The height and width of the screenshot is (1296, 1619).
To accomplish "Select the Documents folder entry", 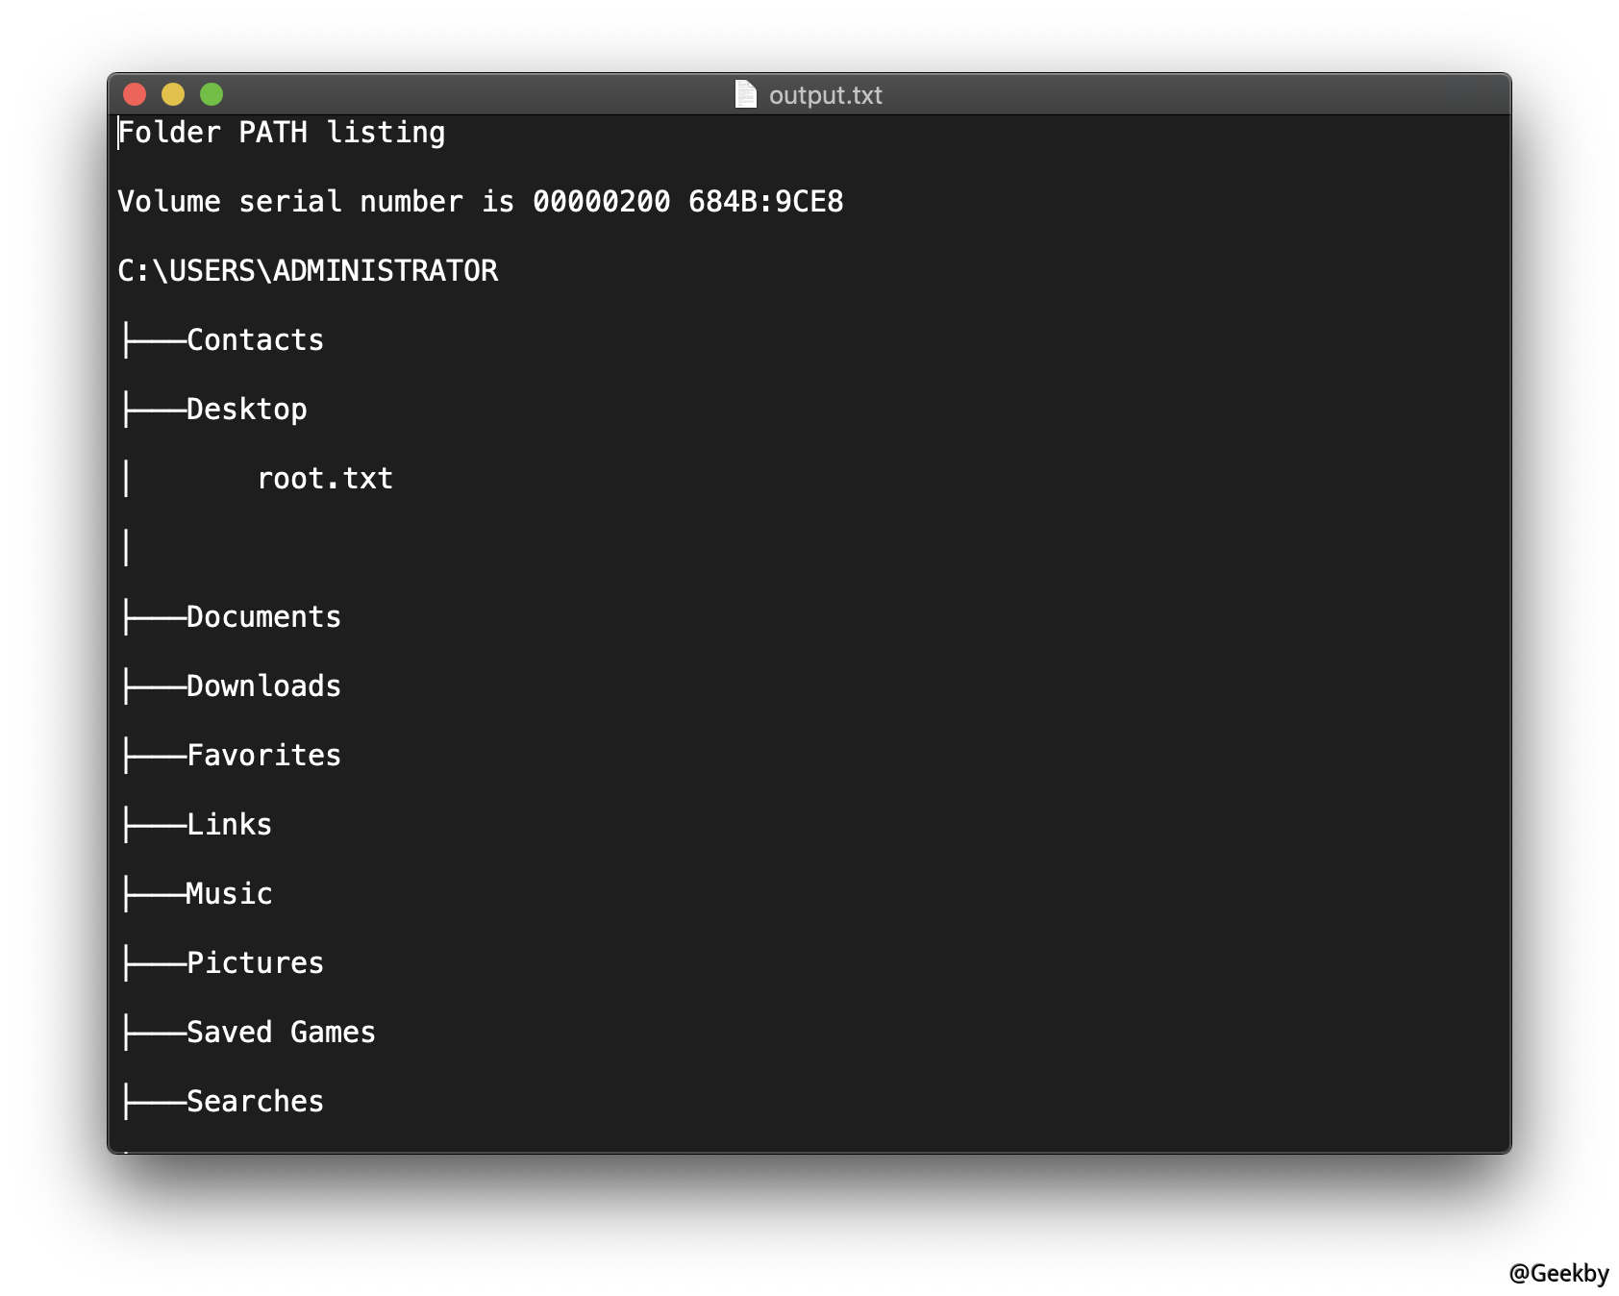I will pyautogui.click(x=263, y=616).
